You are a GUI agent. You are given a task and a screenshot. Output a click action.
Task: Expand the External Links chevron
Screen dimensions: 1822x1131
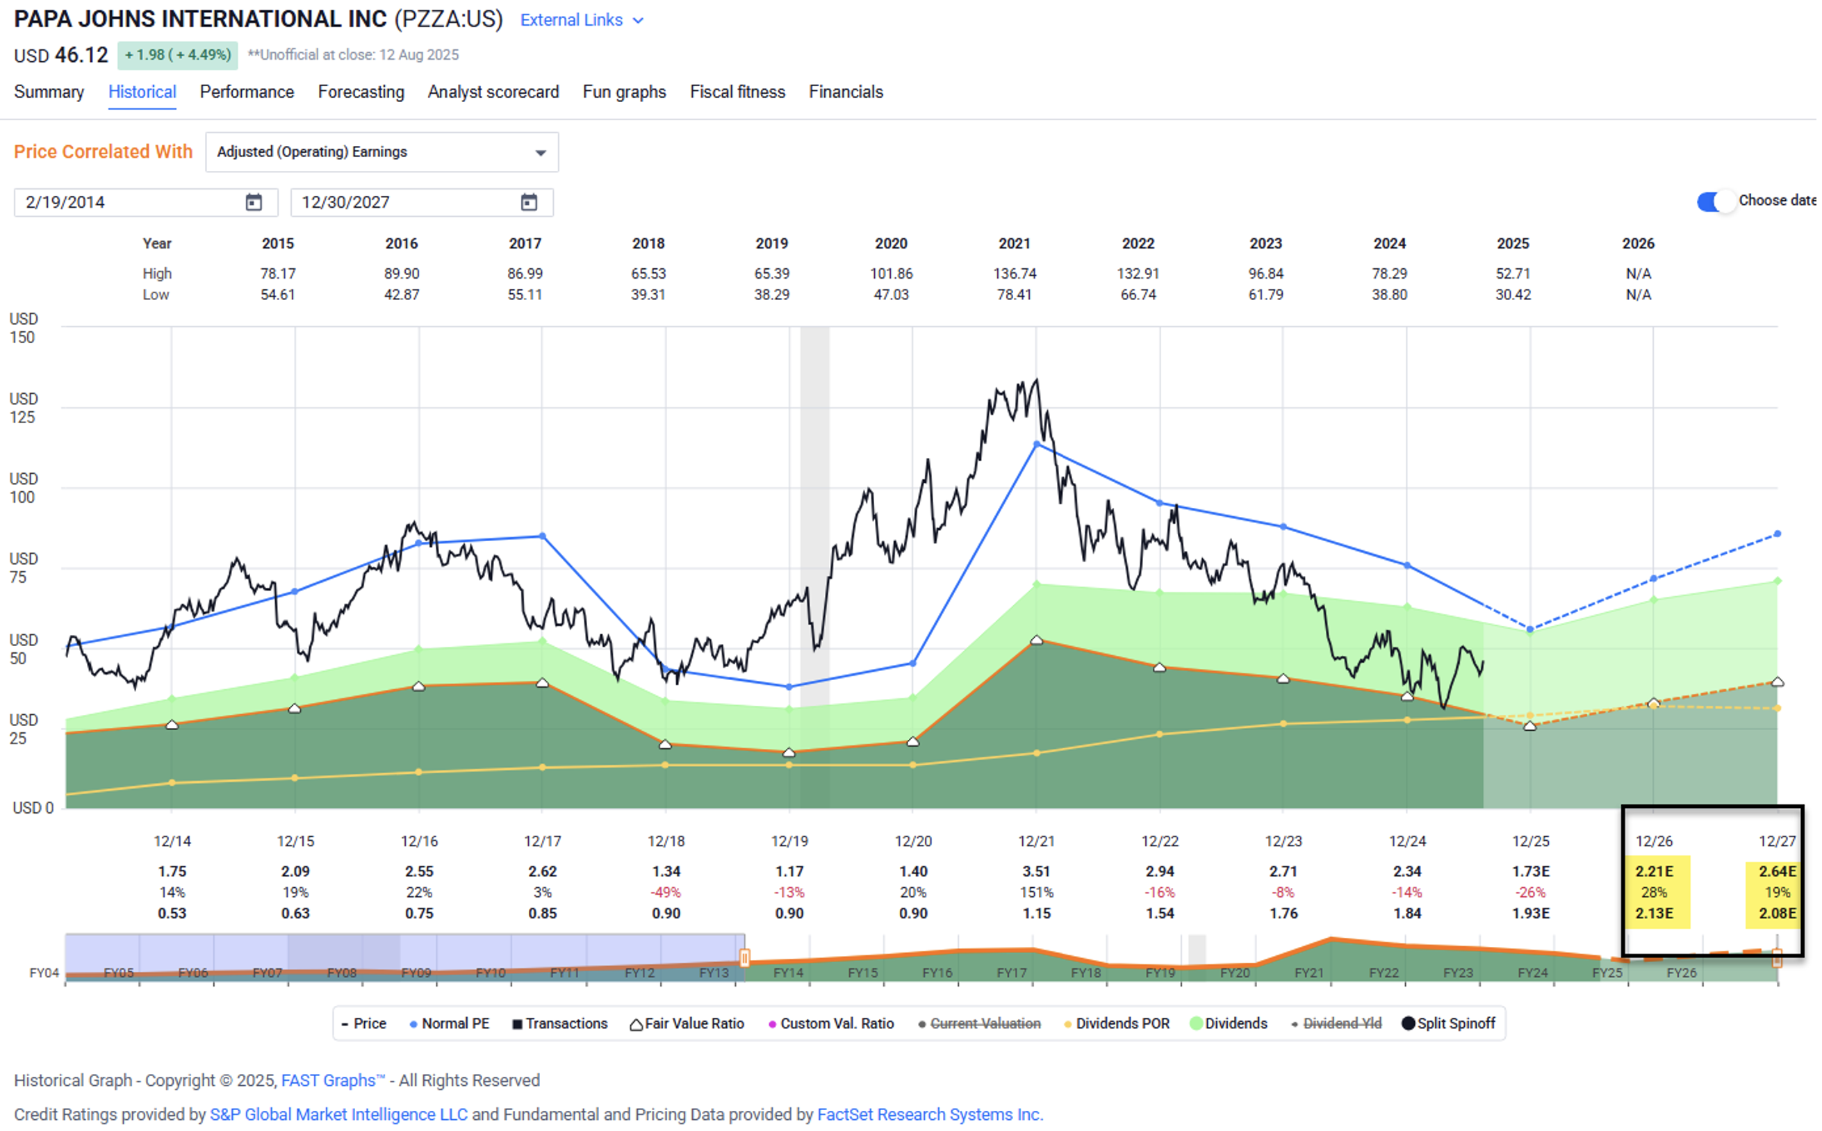tap(639, 20)
